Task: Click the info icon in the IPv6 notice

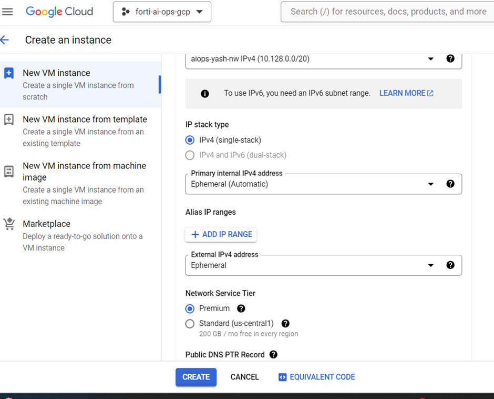Action: pos(205,94)
